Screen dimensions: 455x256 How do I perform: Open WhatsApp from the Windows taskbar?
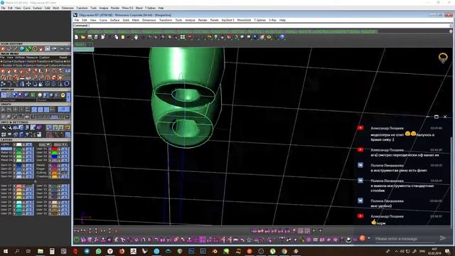tap(98, 251)
